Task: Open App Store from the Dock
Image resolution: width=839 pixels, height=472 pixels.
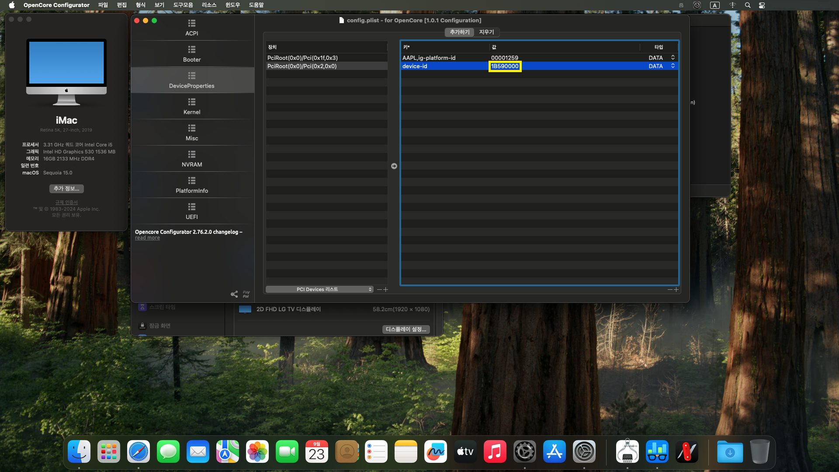Action: pyautogui.click(x=555, y=451)
